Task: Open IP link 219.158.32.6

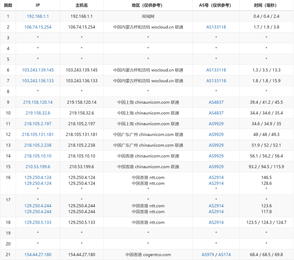Action: [x=38, y=113]
